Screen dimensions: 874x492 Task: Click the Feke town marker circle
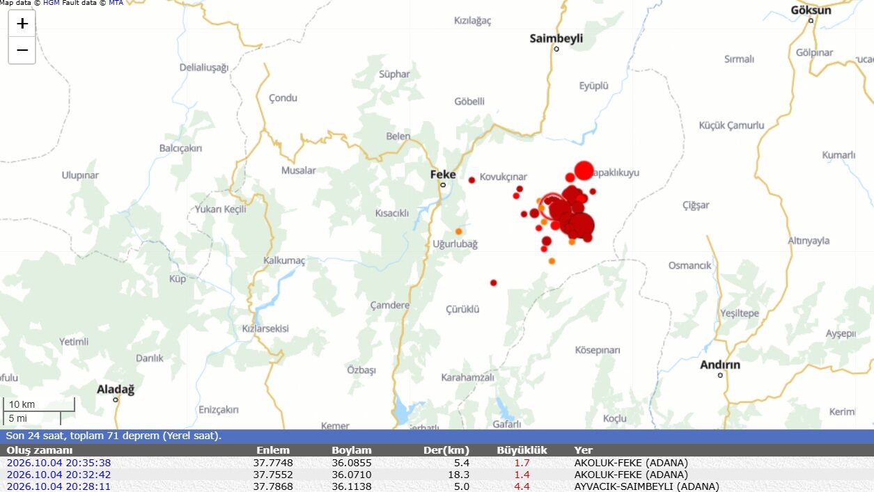pyautogui.click(x=443, y=185)
